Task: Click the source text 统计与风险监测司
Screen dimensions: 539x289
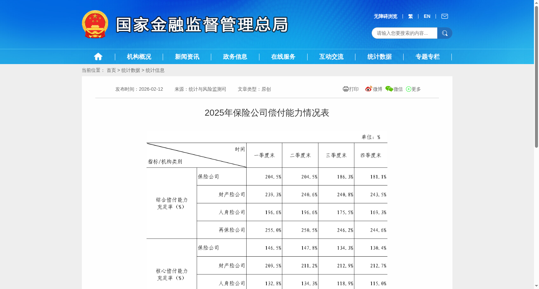Action: point(207,89)
